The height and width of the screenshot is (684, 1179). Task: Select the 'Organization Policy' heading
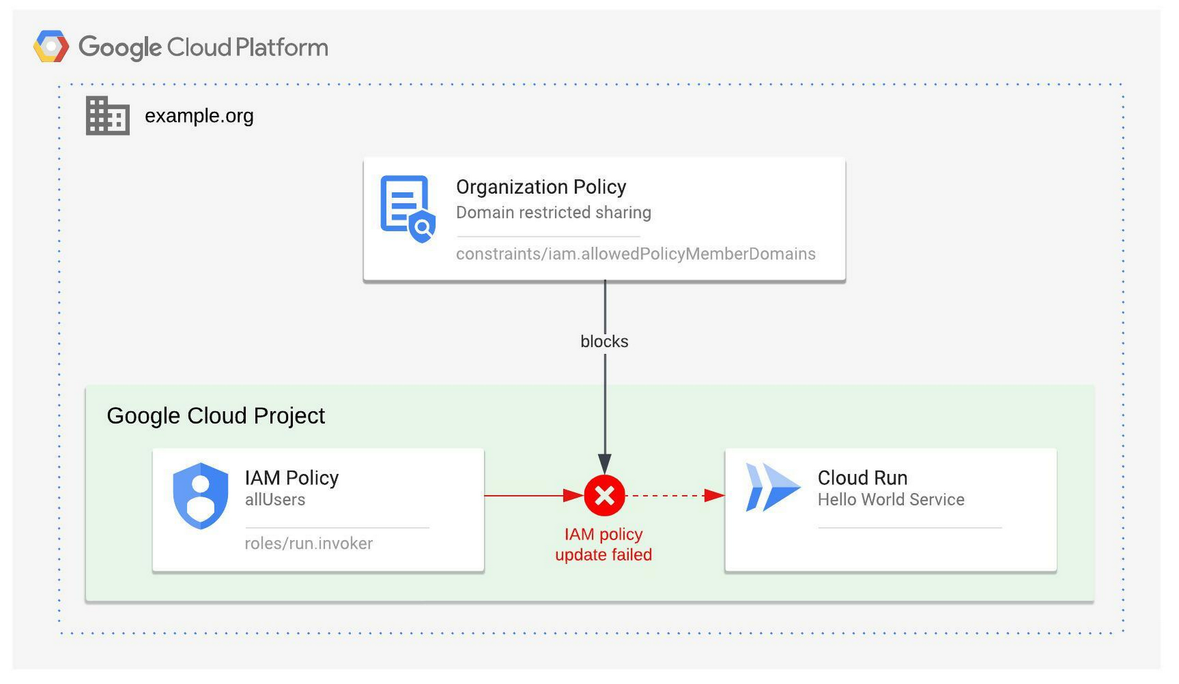(541, 187)
